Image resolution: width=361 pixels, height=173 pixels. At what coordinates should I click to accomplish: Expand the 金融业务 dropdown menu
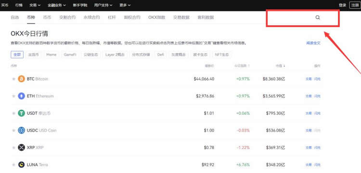[57, 5]
